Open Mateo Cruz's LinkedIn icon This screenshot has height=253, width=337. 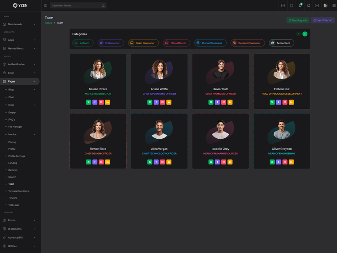pyautogui.click(x=291, y=102)
